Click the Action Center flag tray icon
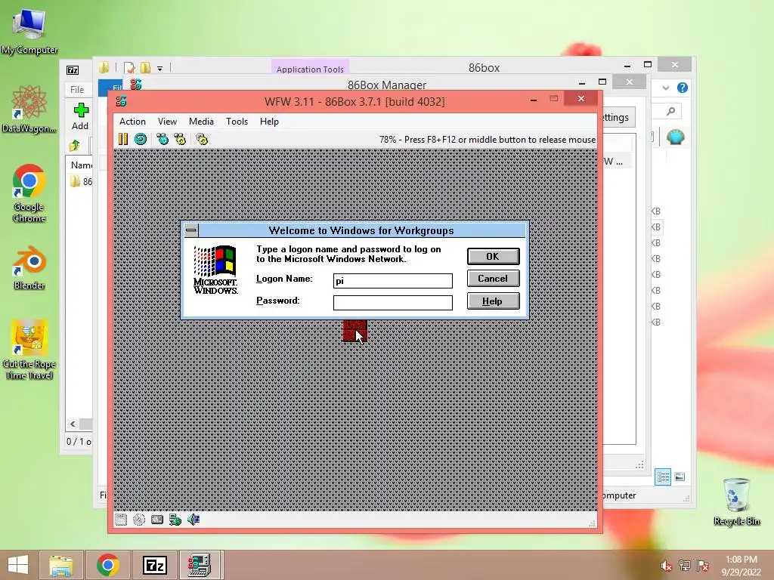This screenshot has width=774, height=580. coord(703,566)
